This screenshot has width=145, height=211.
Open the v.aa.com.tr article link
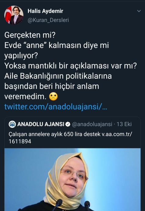click(x=117, y=134)
